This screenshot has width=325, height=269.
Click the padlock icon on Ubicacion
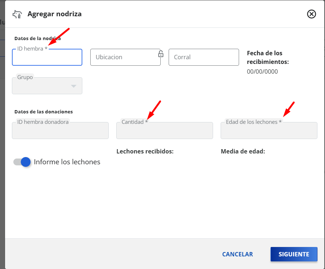[x=161, y=54]
